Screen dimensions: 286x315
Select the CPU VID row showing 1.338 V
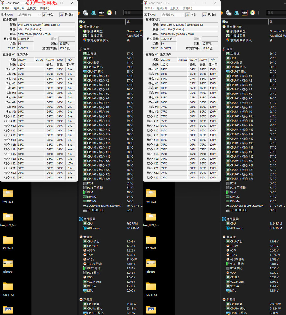coord(111,246)
